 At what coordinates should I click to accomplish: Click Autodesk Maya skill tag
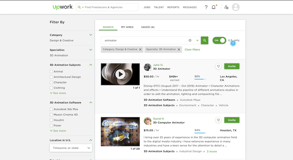click(x=190, y=100)
